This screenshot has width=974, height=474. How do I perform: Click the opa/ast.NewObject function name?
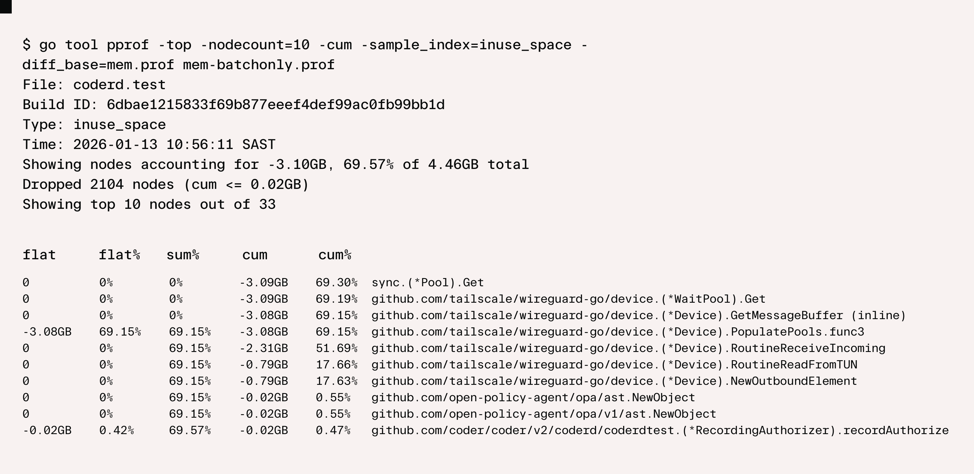pos(533,398)
